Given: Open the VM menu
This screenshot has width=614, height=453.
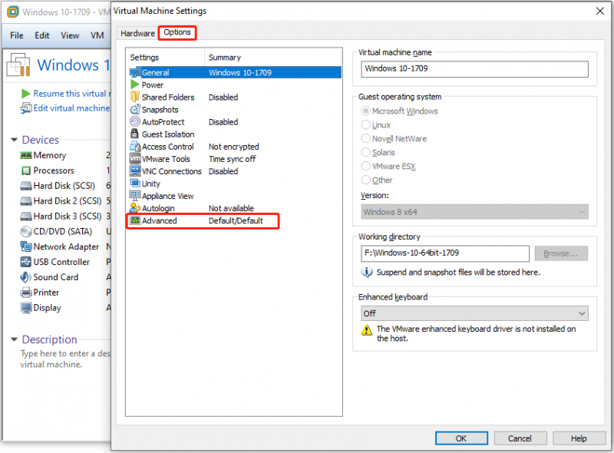Looking at the screenshot, I should 97,35.
